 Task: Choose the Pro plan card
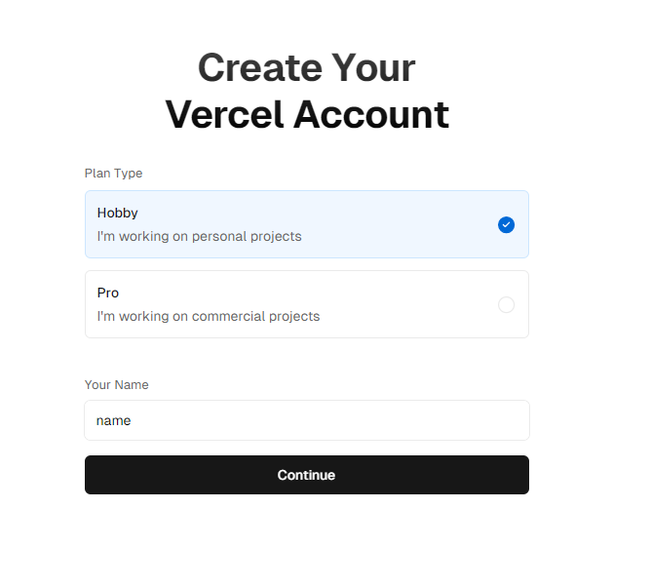tap(307, 304)
